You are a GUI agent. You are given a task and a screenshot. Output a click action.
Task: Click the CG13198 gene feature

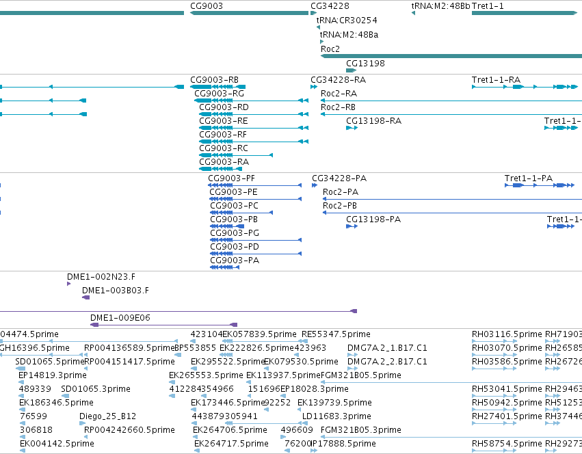(351, 70)
